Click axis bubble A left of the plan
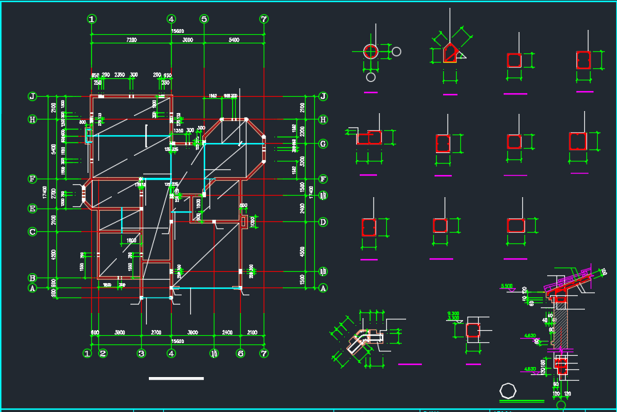 pos(33,288)
